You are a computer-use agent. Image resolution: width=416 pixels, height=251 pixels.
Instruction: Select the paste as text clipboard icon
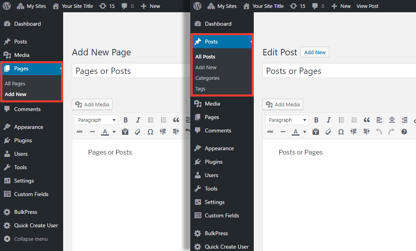(316, 132)
